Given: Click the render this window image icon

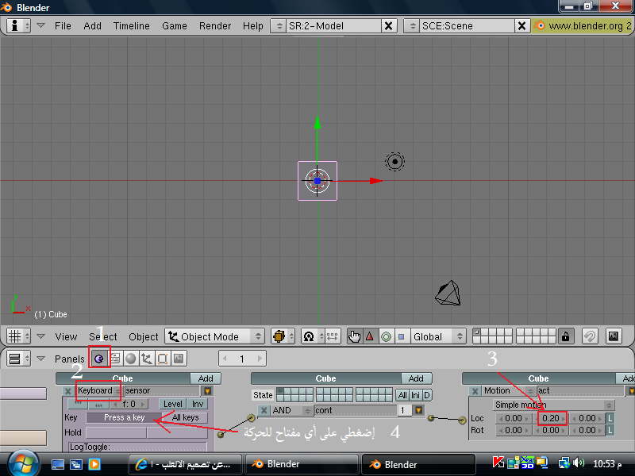Looking at the screenshot, I should coord(614,336).
